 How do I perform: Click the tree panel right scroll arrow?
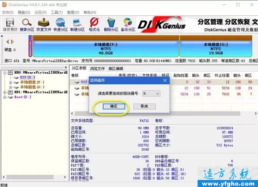[x=65, y=177]
